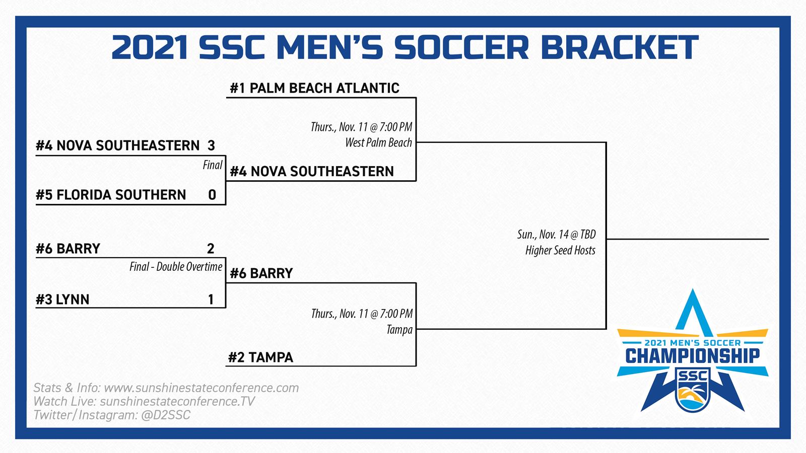806x453 pixels.
Task: Click the #2 Tampa team entry
Action: pos(260,357)
